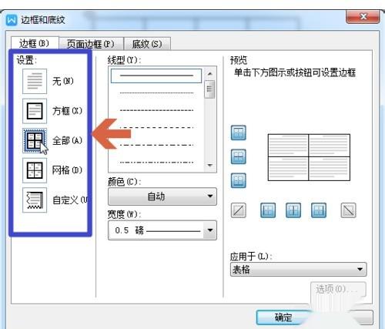
Task: Select the 方框(X) box border setting icon
Action: (x=35, y=111)
